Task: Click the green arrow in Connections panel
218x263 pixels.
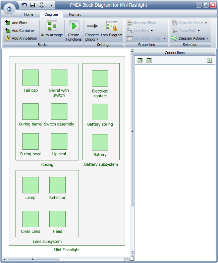Action: click(x=209, y=60)
